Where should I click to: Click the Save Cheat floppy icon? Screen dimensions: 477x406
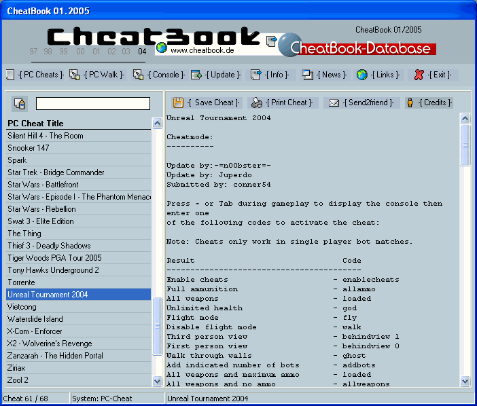(x=178, y=103)
